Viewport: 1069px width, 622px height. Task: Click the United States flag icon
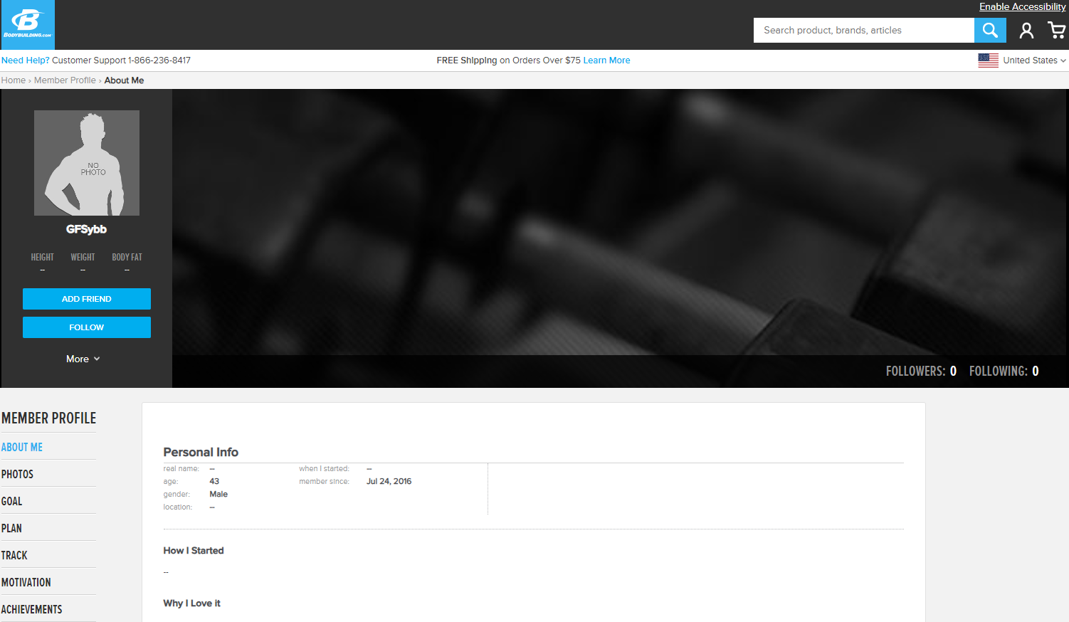[x=988, y=60]
